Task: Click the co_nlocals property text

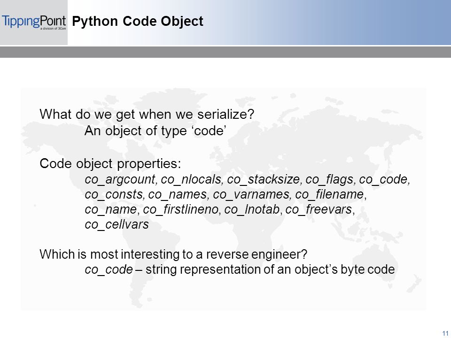Action: (191, 179)
